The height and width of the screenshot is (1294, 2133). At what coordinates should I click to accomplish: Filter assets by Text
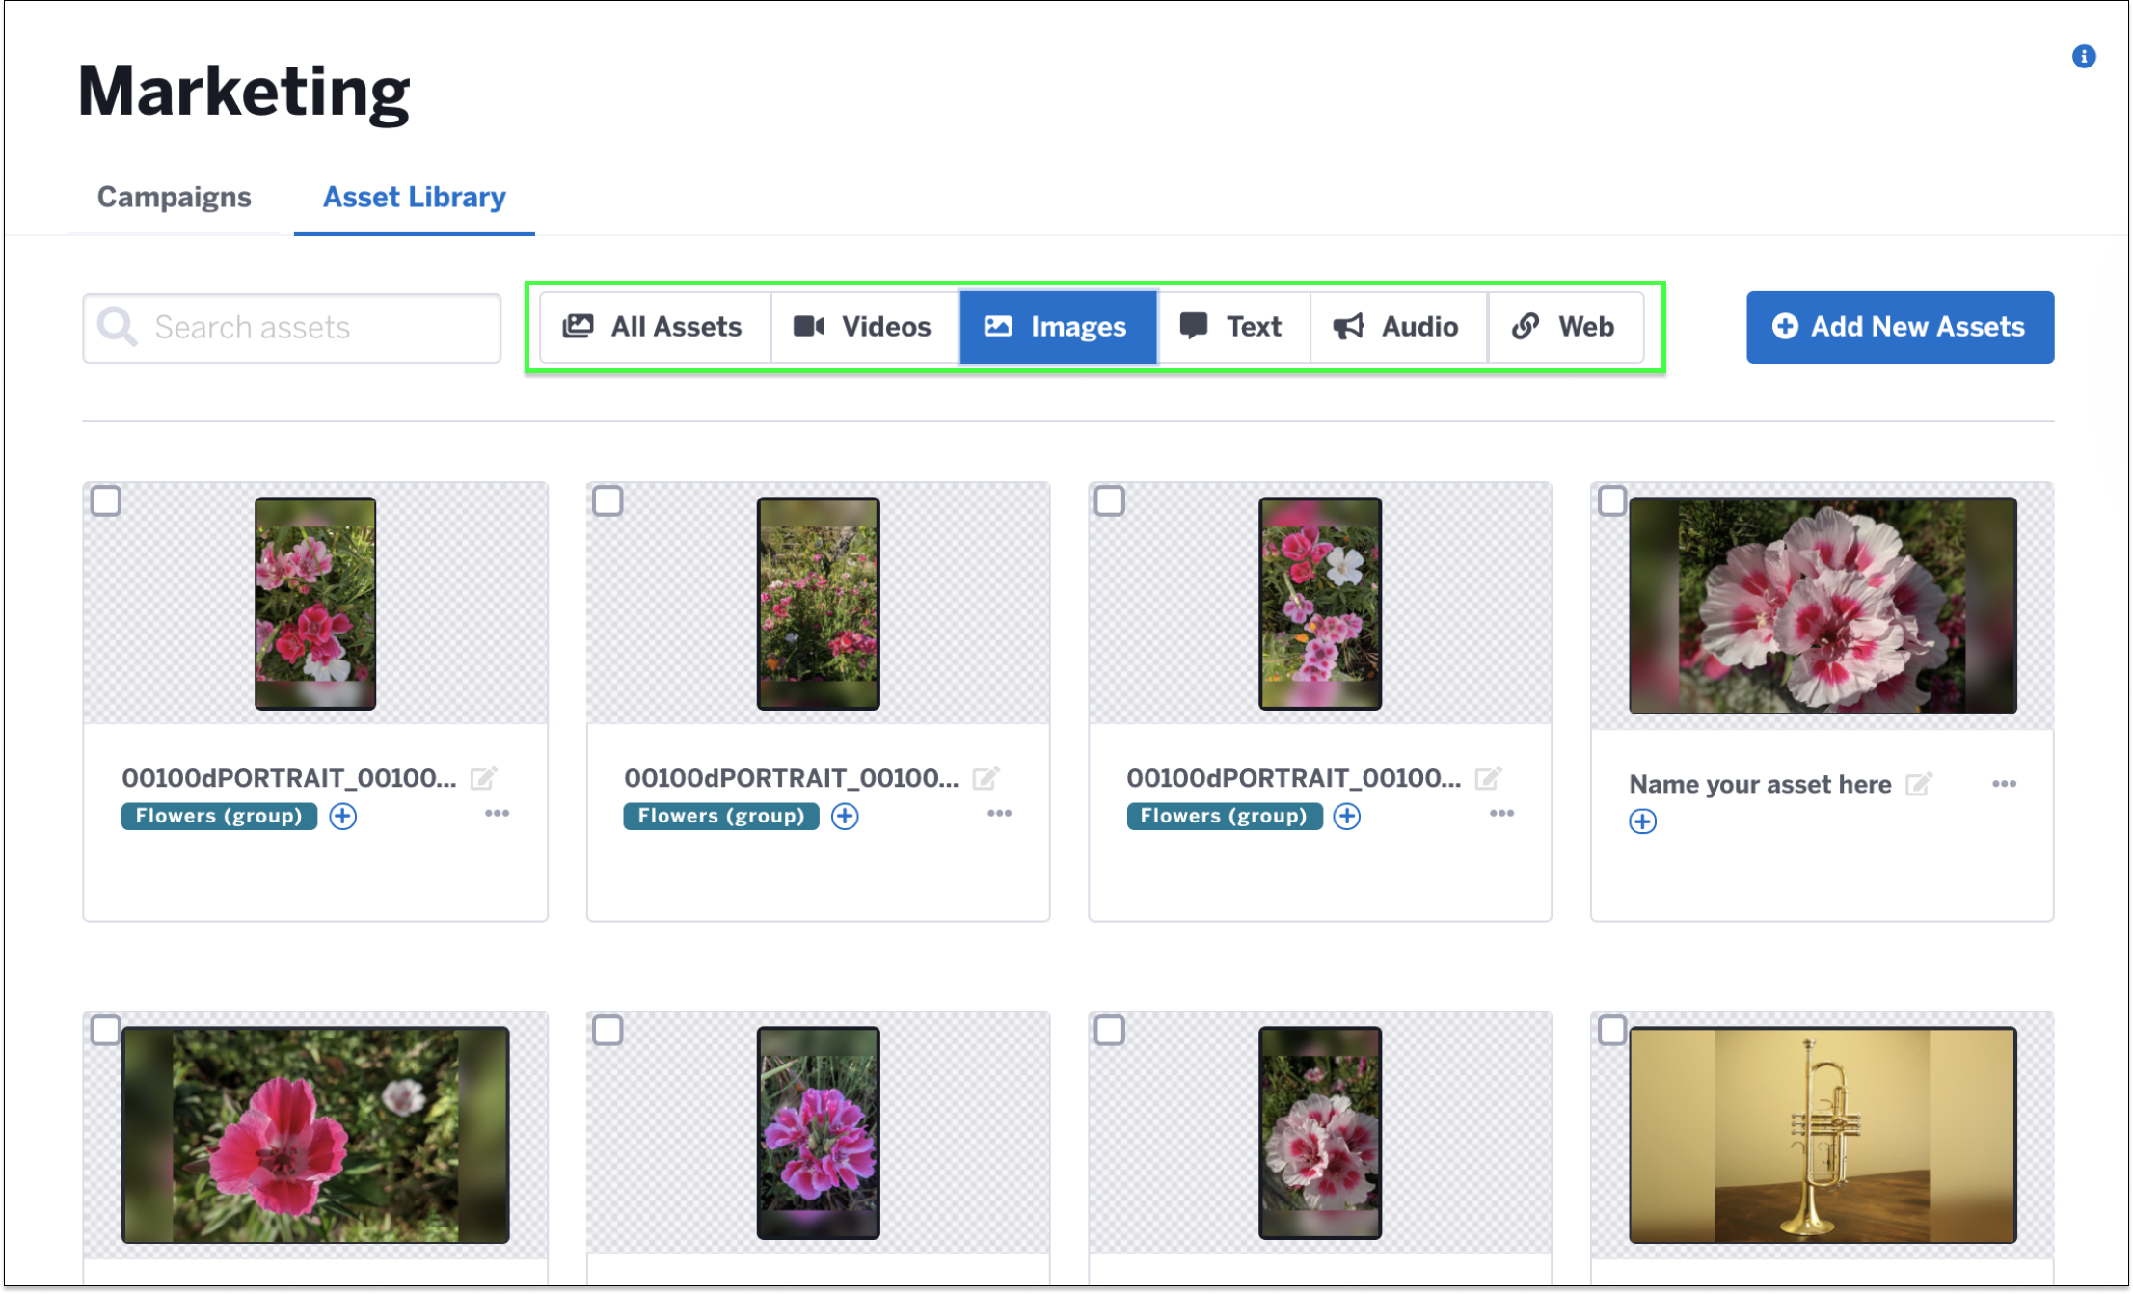point(1233,327)
